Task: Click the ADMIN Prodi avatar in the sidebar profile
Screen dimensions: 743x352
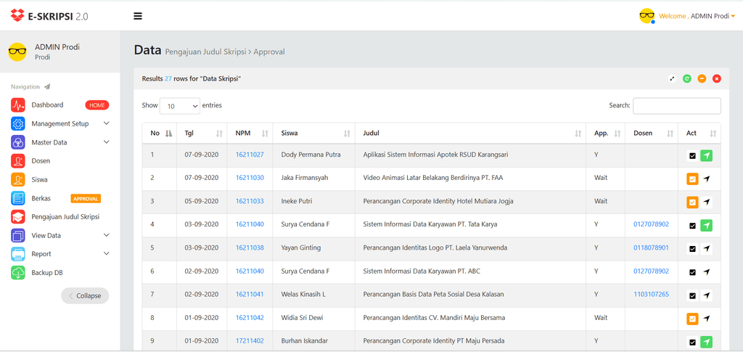Action: pos(17,52)
